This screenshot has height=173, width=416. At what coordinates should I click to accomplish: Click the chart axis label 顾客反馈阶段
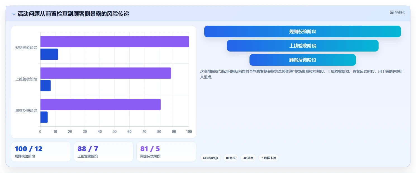tap(26, 111)
